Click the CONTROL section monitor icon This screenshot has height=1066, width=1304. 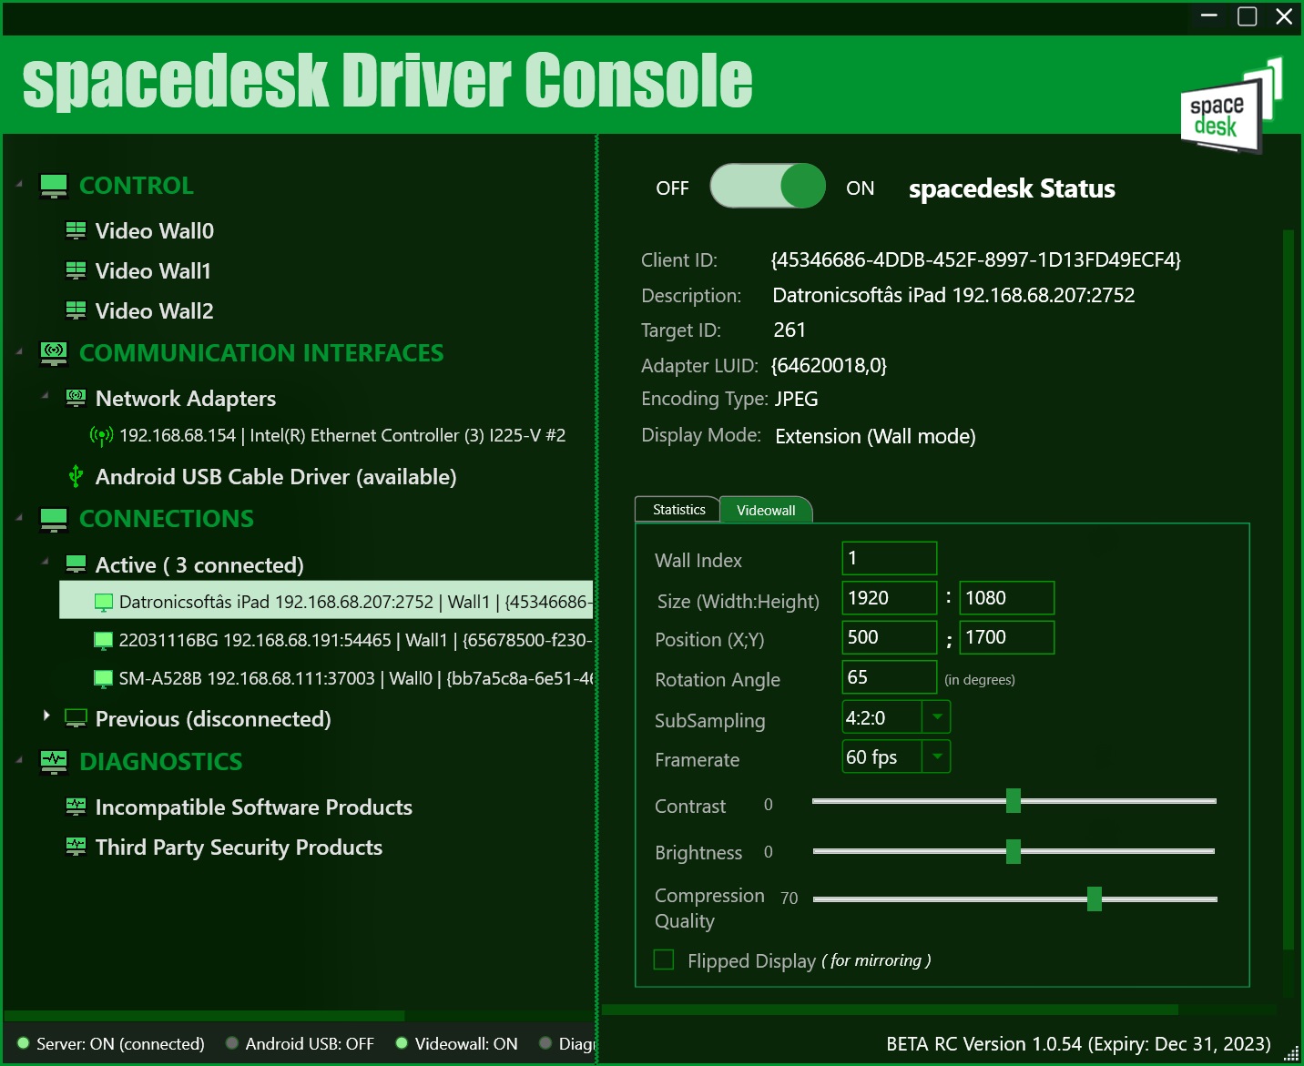[54, 186]
